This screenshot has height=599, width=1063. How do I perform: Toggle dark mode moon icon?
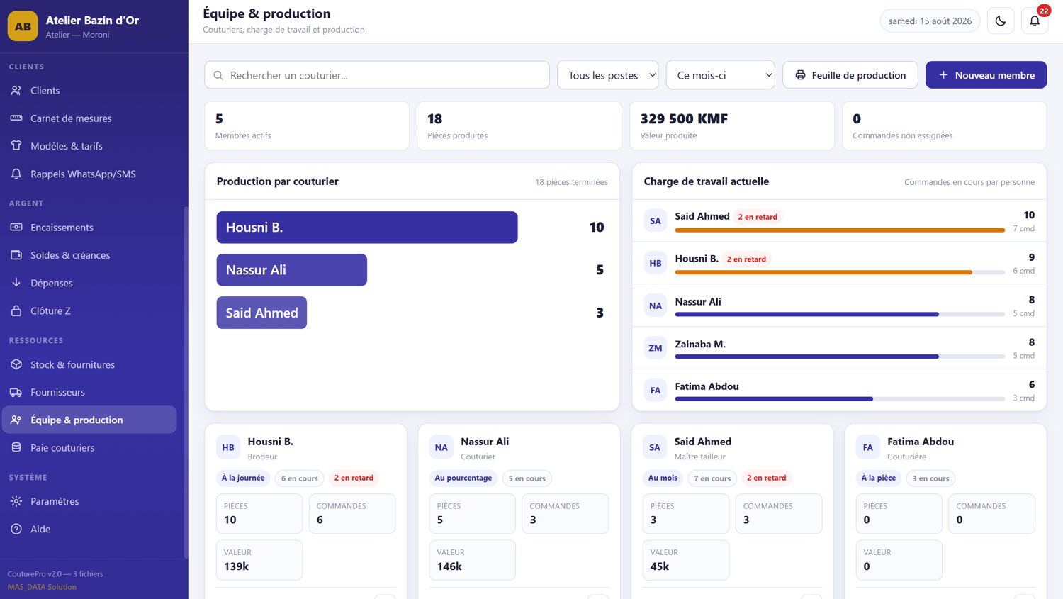pyautogui.click(x=1001, y=21)
